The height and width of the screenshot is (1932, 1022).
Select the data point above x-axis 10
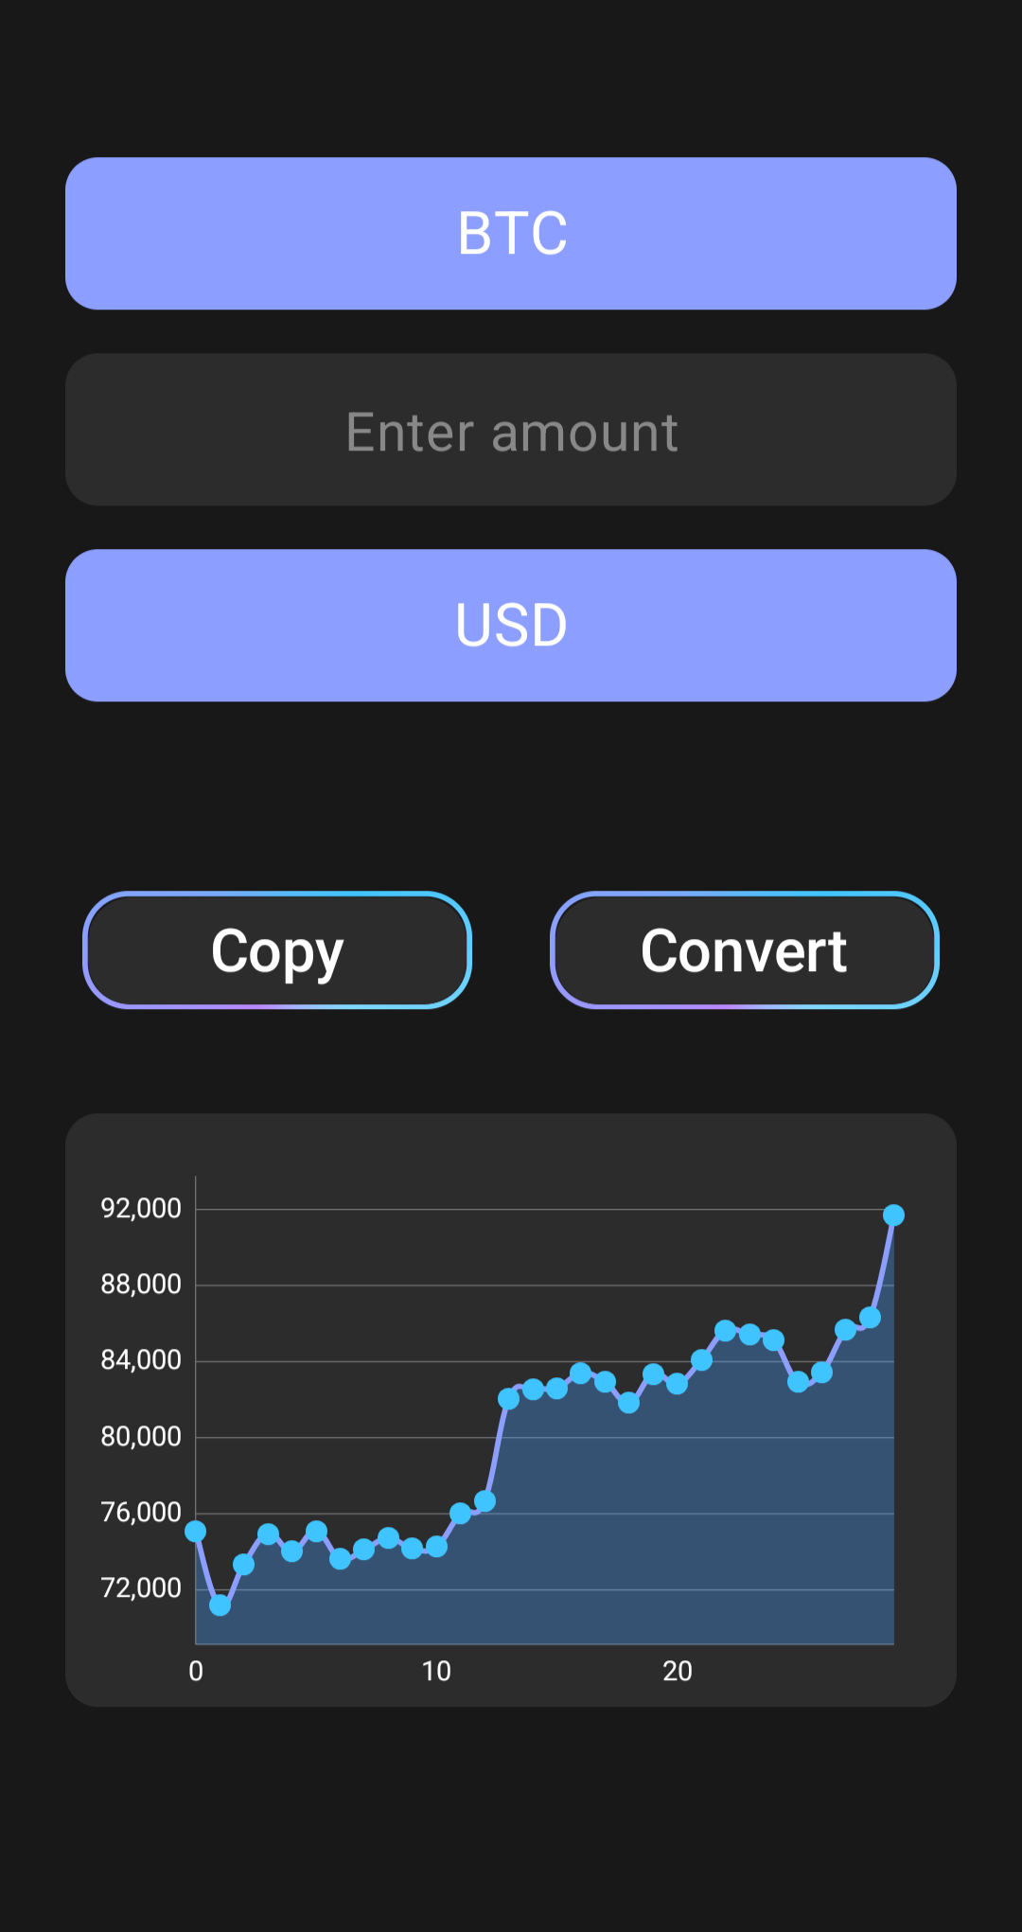(x=436, y=1546)
